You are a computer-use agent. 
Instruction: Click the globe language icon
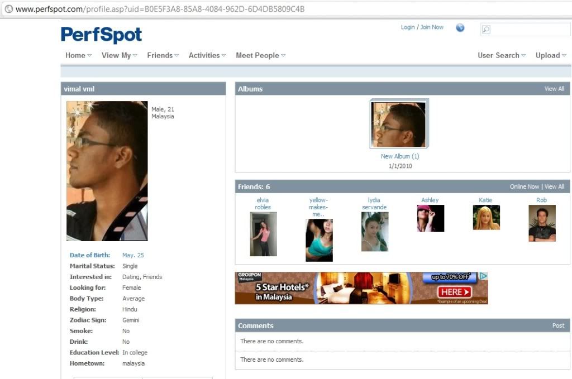click(460, 28)
